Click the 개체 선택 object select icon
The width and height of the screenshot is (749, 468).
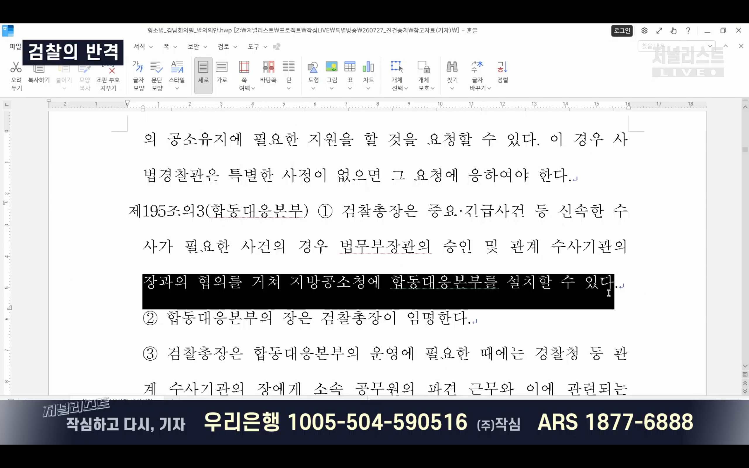397,67
